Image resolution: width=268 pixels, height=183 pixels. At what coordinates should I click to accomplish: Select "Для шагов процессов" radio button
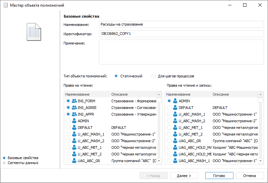pos(153,76)
